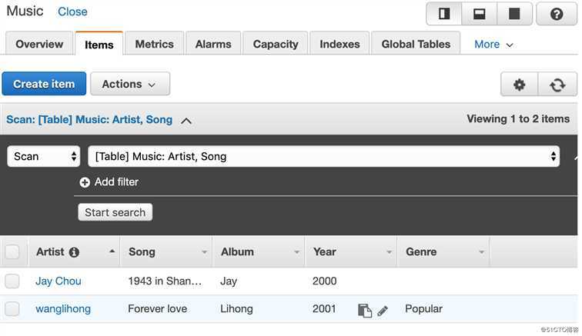Click the '2001' year cell
582x336 pixels.
point(324,308)
